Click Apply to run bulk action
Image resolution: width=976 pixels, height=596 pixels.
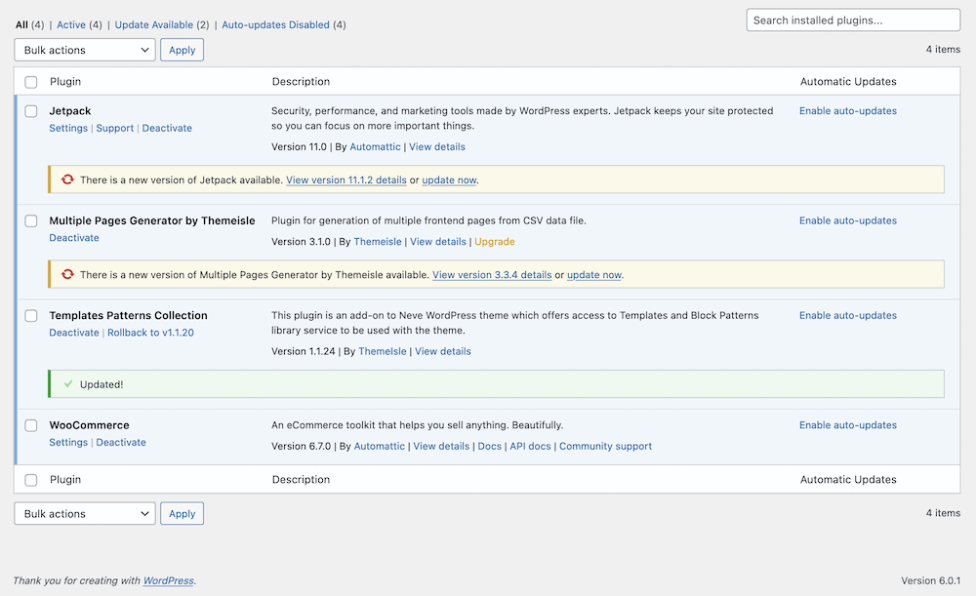182,49
